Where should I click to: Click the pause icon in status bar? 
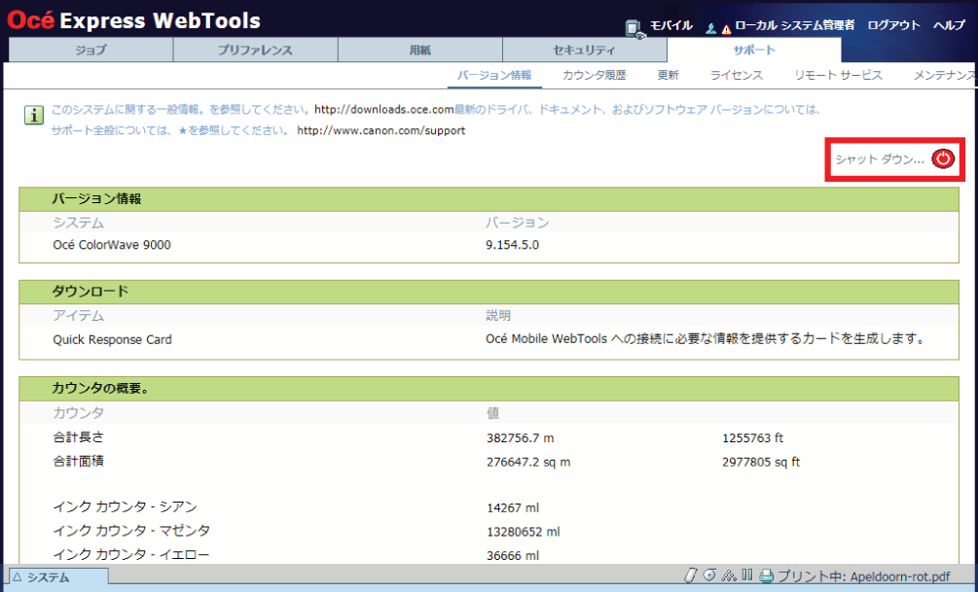[x=747, y=575]
